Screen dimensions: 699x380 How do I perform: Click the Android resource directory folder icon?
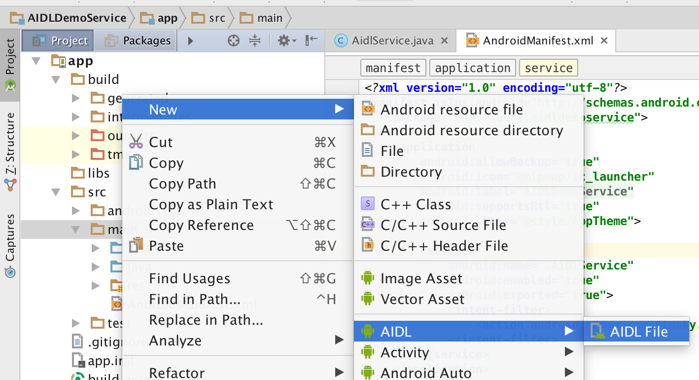368,130
